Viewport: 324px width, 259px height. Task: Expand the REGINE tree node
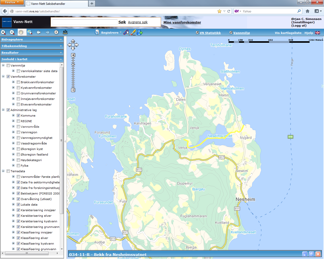(13, 121)
